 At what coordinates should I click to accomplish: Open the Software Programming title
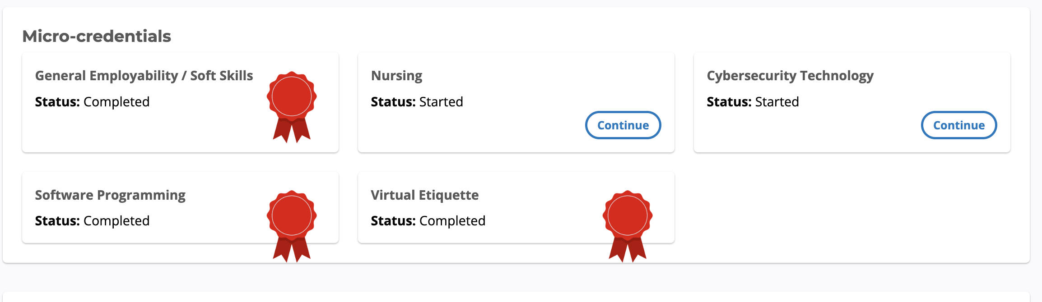110,195
